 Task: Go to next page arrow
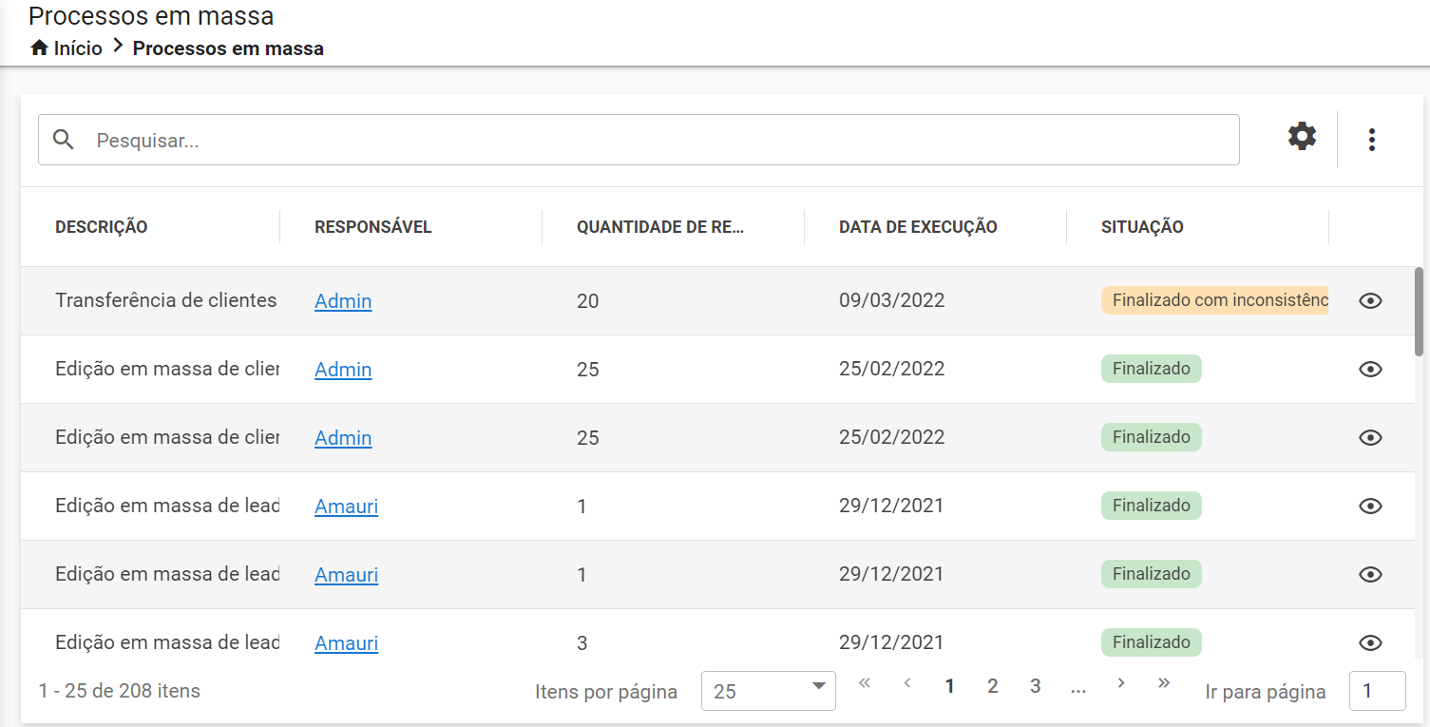pos(1121,683)
